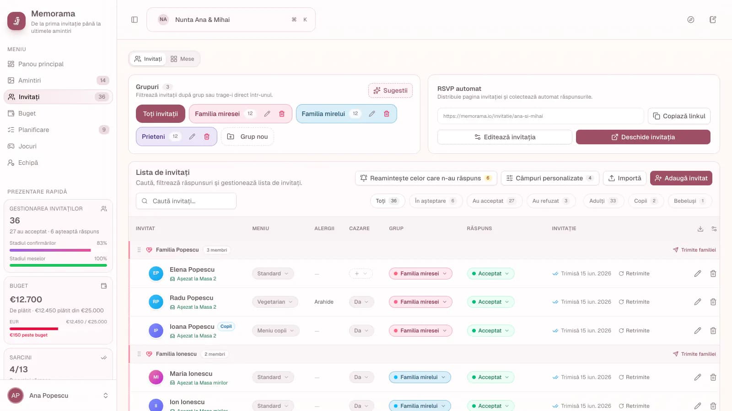
Task: Click the Adaugă invitat button
Action: 681,178
